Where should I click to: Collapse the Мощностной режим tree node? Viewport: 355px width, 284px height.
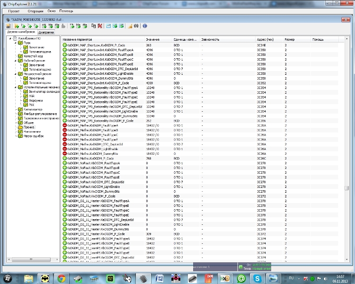[15, 74]
